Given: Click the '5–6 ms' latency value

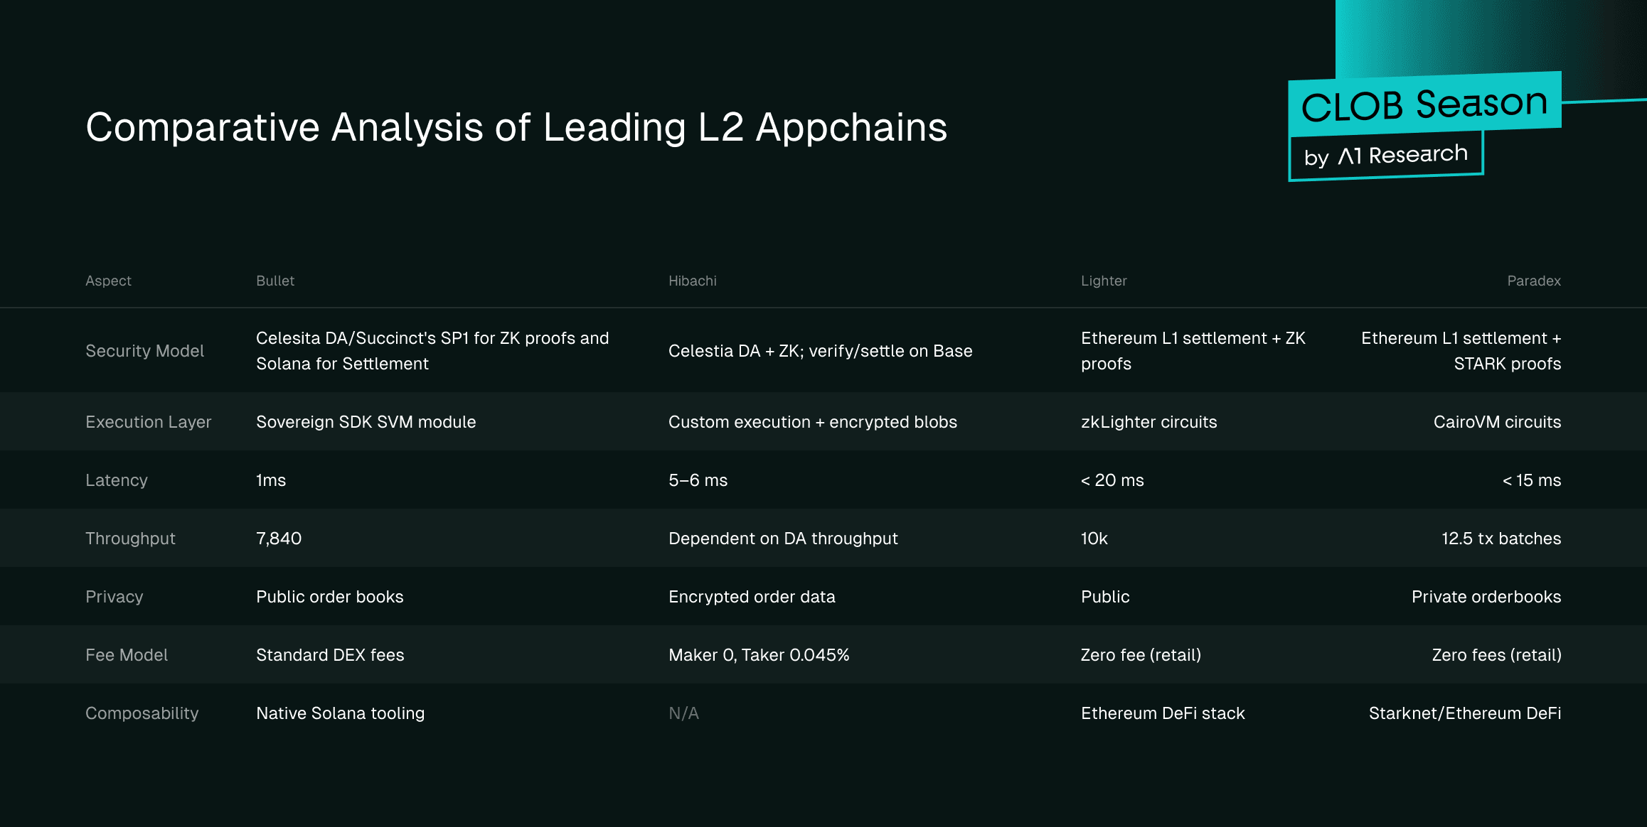Looking at the screenshot, I should coord(698,480).
